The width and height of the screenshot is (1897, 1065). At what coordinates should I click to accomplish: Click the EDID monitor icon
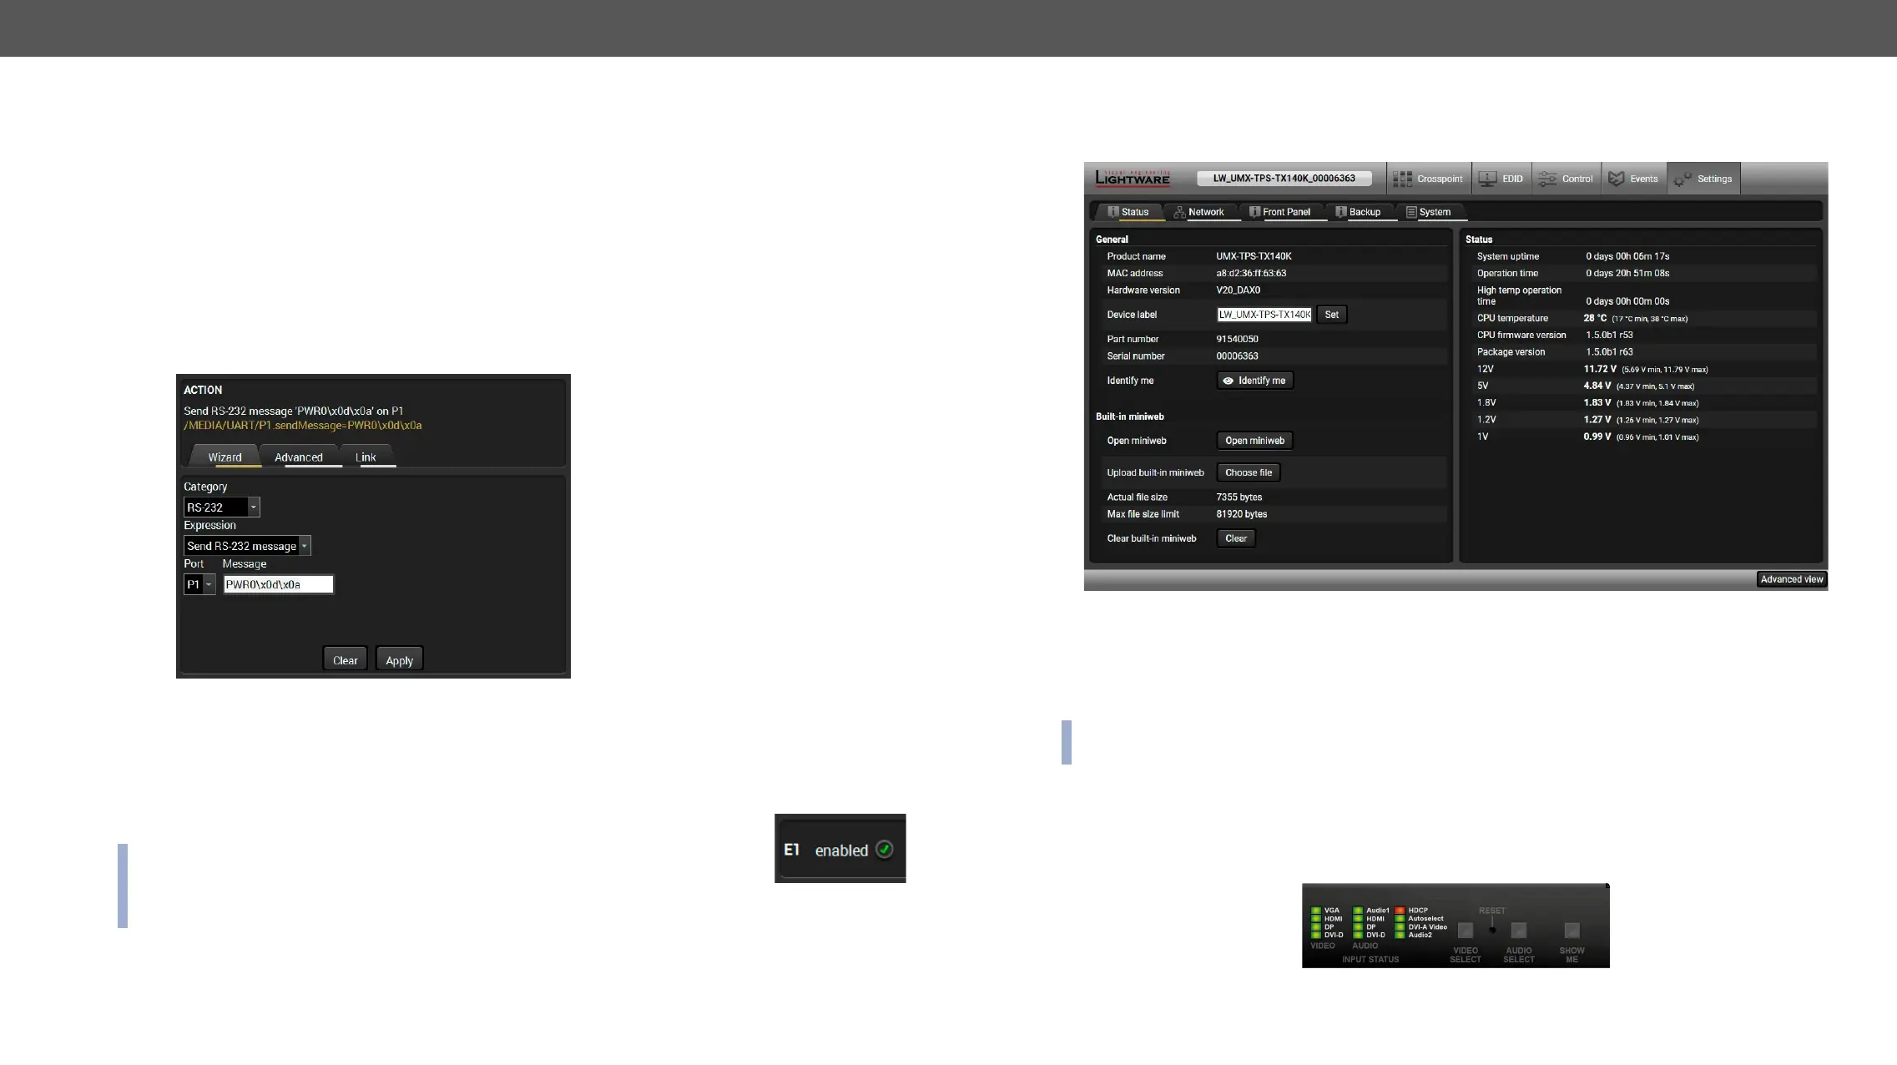click(1487, 179)
